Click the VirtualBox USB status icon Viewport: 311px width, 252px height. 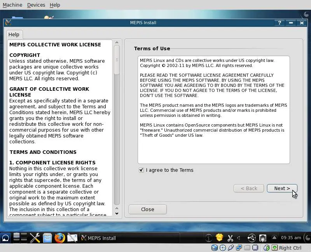231,248
